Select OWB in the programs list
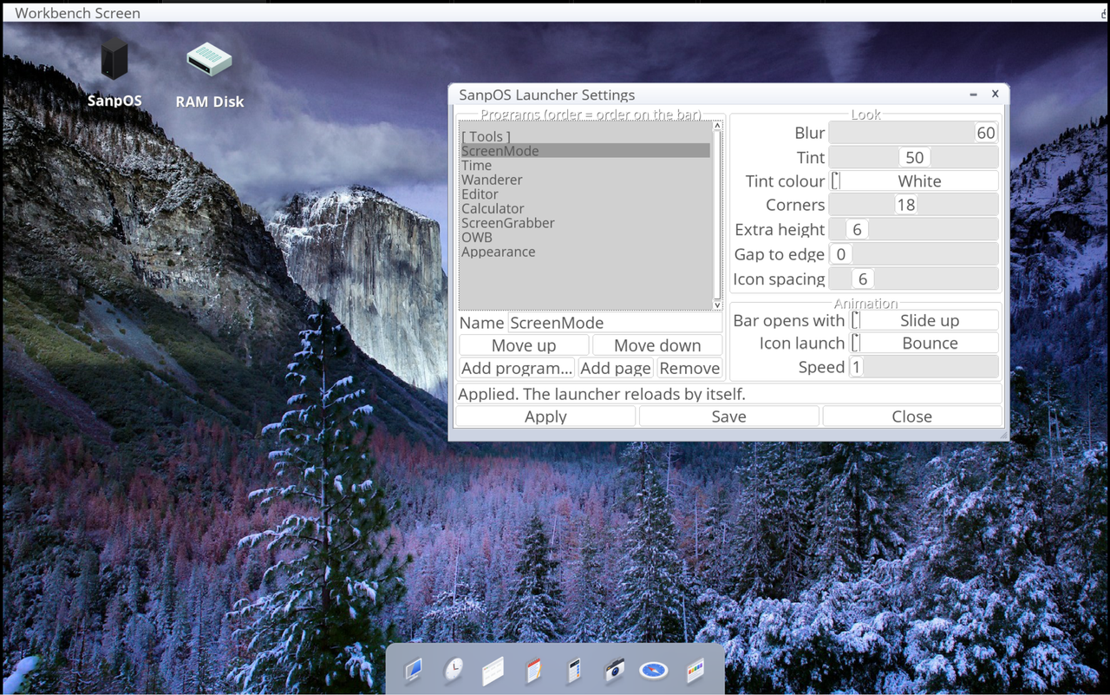1110x695 pixels. [x=585, y=237]
